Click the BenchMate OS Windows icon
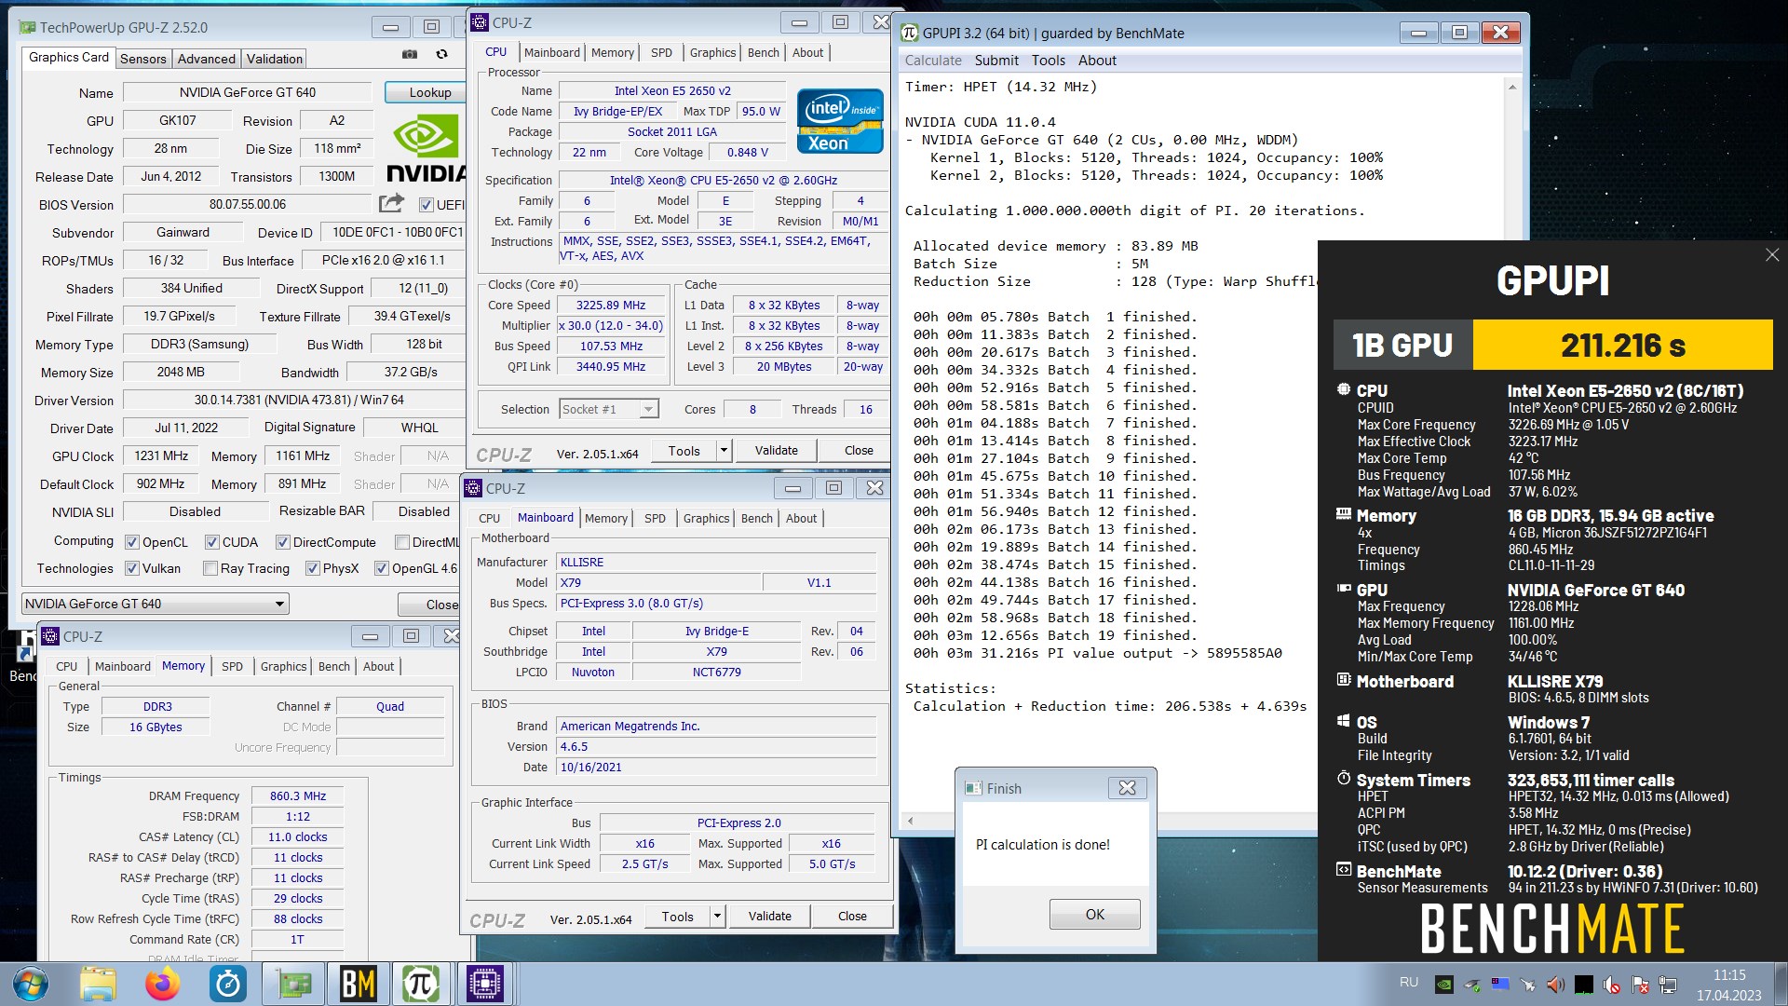1788x1006 pixels. (1344, 721)
